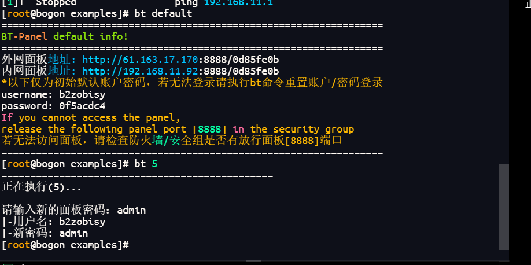Select the green 'BT-Panel default info!' heading
This screenshot has height=265, width=531.
(65, 36)
